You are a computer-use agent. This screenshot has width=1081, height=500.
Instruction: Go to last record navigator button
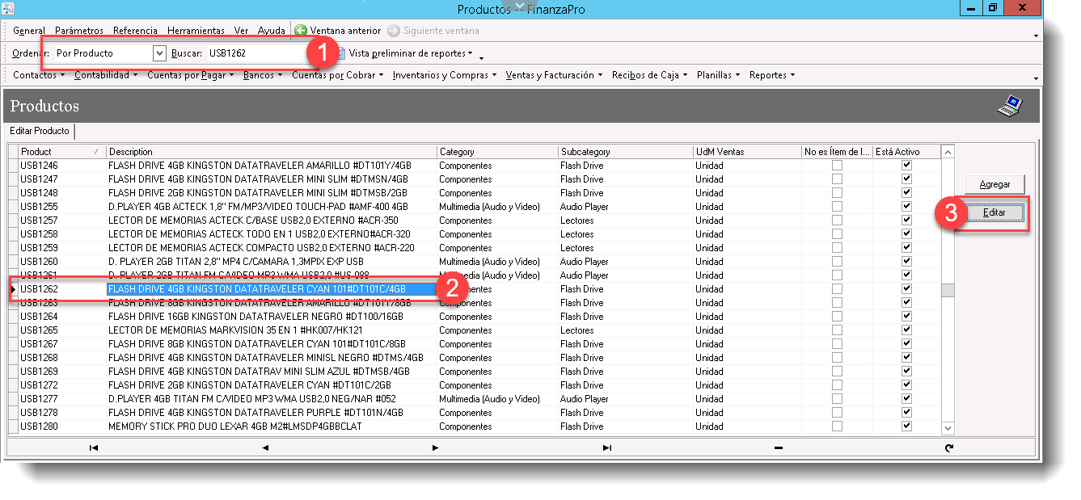point(607,447)
